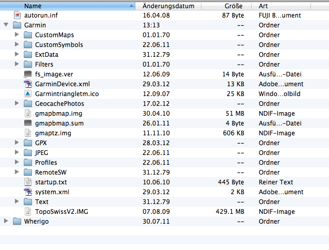The width and height of the screenshot is (329, 250).
Task: Sort by Änderungsdatum column header
Action: point(168,6)
